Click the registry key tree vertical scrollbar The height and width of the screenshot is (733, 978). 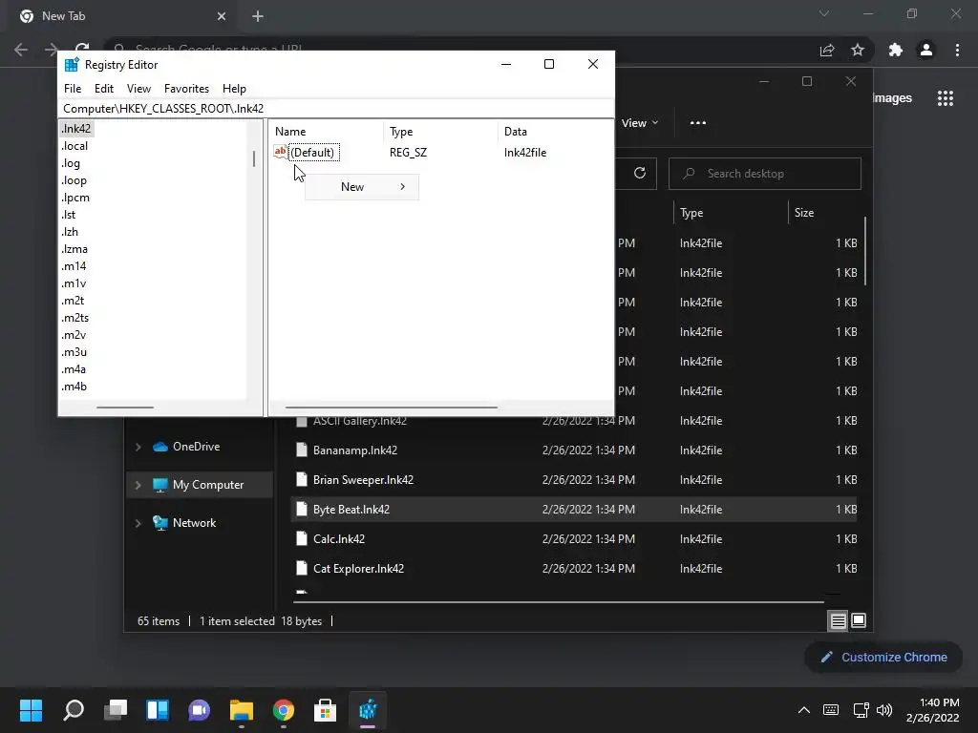click(x=254, y=158)
